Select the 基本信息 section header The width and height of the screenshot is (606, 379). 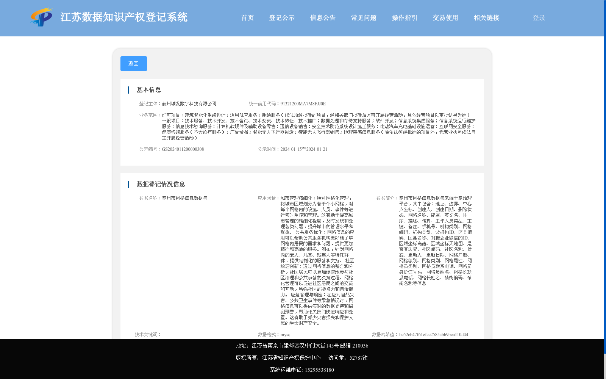[x=148, y=90]
